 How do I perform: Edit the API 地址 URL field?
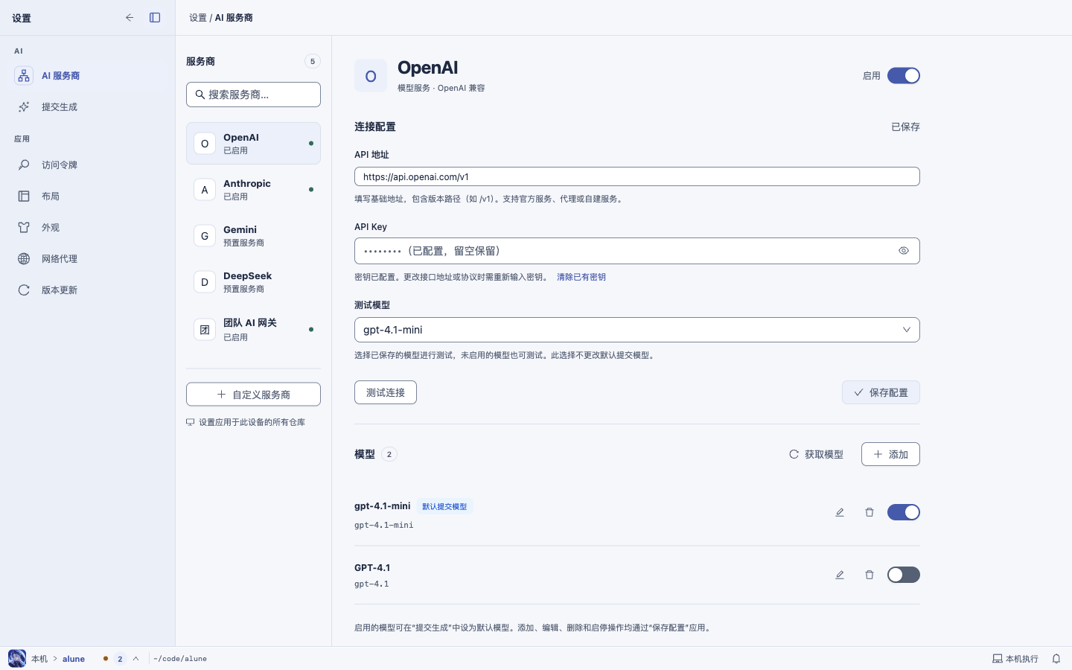click(637, 176)
